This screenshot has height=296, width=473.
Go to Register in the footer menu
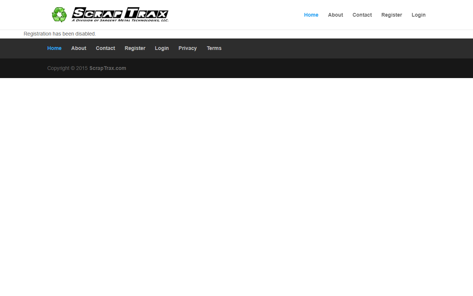(x=135, y=48)
